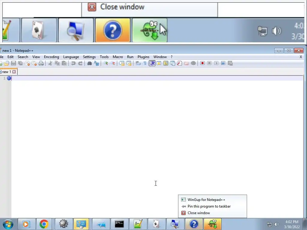Open the Plugins menu
307x230 pixels.
pos(143,57)
